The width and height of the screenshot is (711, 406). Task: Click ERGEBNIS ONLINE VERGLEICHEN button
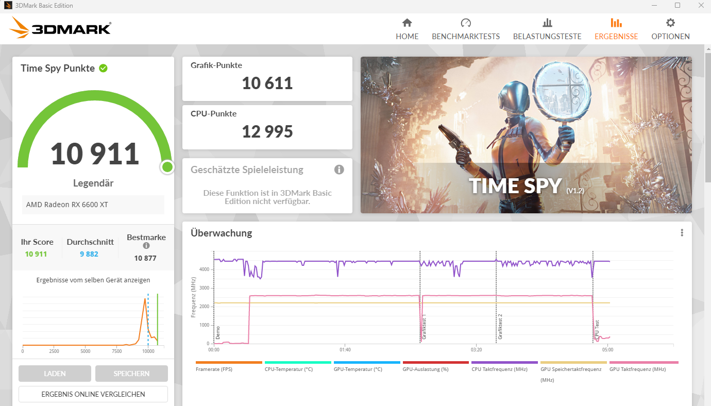[93, 394]
